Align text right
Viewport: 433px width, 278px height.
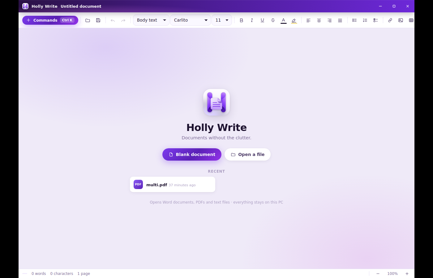329,20
